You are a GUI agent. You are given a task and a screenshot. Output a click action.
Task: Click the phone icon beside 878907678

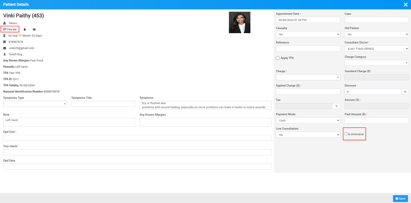click(4, 42)
